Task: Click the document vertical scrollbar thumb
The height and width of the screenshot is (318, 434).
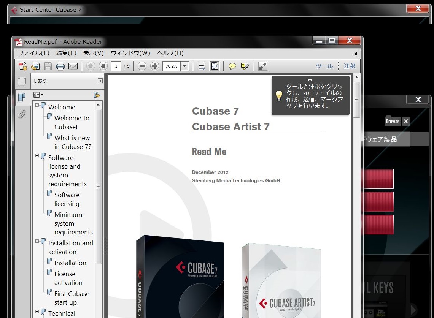Action: [x=356, y=100]
